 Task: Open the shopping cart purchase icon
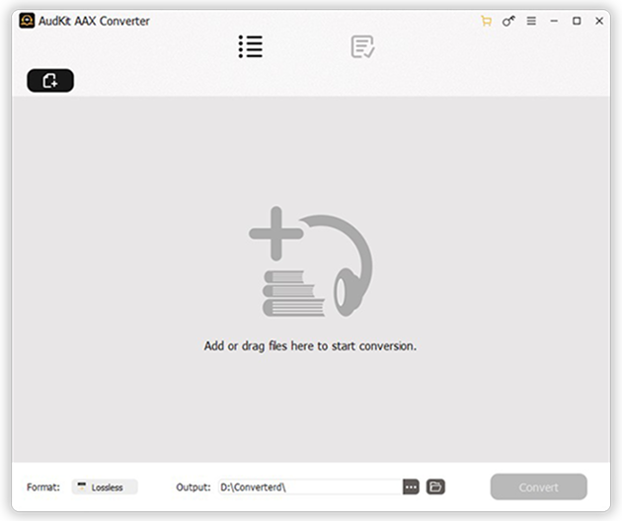coord(486,21)
